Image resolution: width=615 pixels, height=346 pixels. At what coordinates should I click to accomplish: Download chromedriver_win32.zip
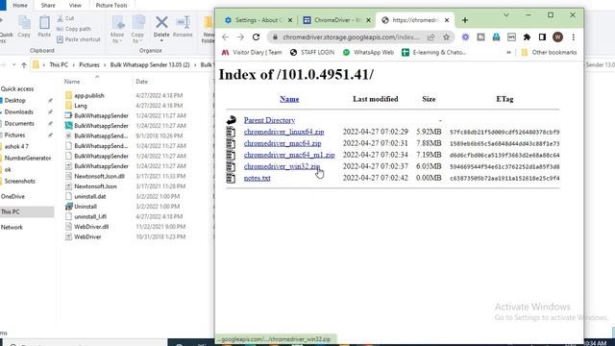tap(282, 166)
